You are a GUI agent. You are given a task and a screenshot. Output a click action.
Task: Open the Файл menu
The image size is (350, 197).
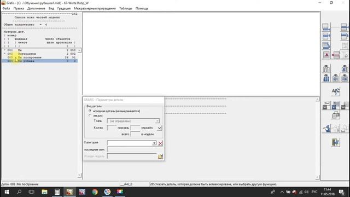coord(6,9)
